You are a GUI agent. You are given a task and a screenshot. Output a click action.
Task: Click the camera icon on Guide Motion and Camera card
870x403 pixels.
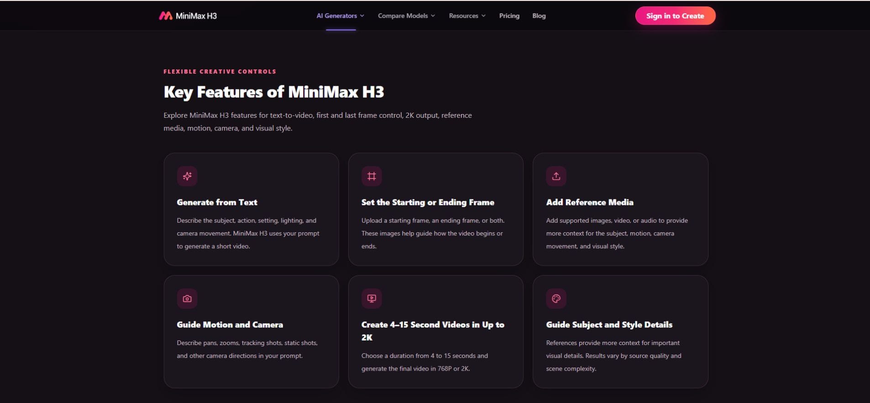(187, 298)
